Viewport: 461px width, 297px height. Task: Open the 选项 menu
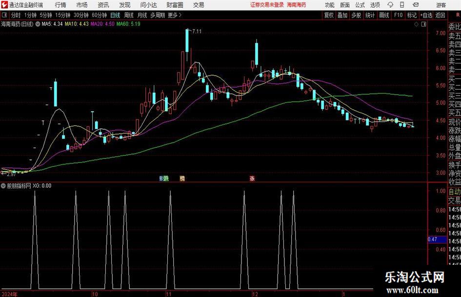375,5
